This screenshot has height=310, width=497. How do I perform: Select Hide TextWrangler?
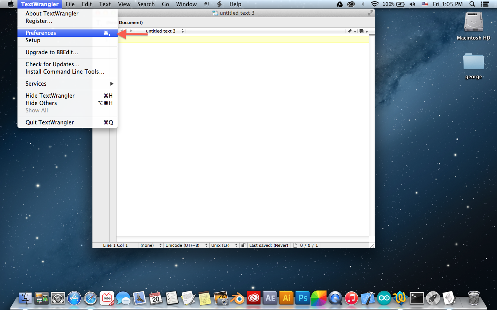click(68, 96)
